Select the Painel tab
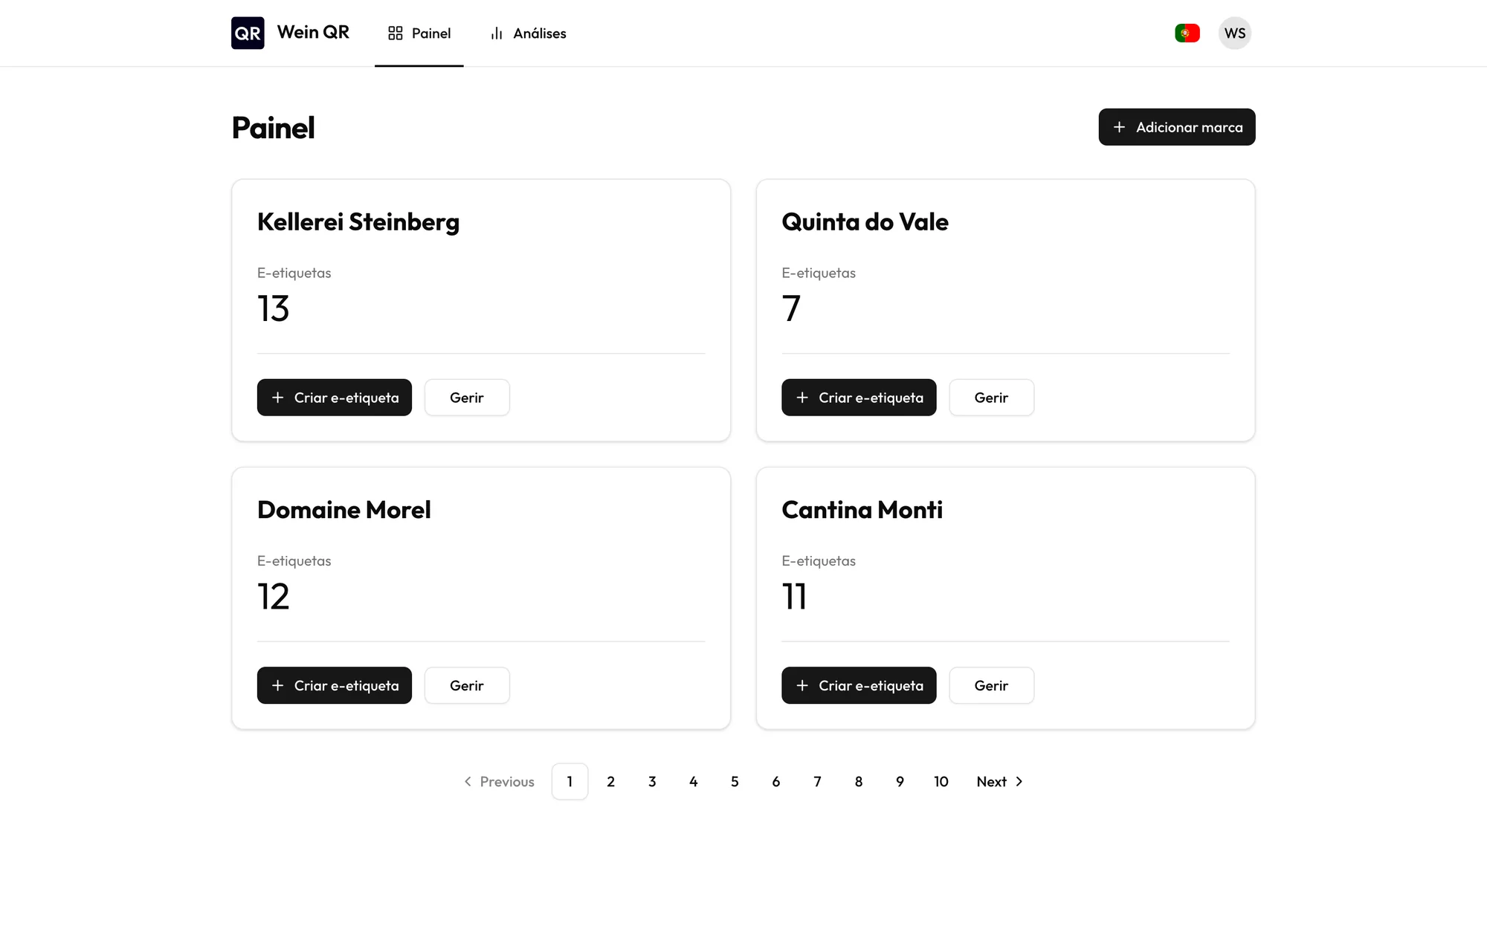Image resolution: width=1487 pixels, height=929 pixels. click(x=419, y=33)
